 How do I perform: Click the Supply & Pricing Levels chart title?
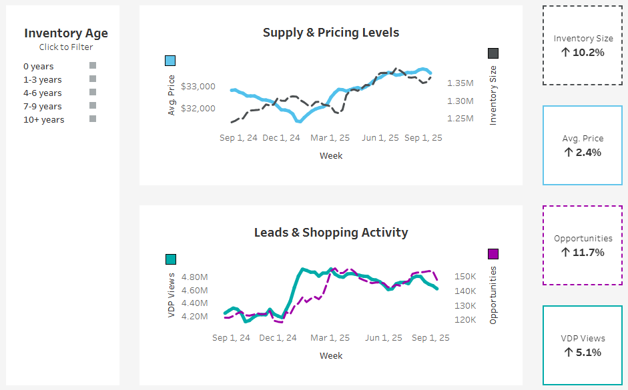pyautogui.click(x=331, y=33)
